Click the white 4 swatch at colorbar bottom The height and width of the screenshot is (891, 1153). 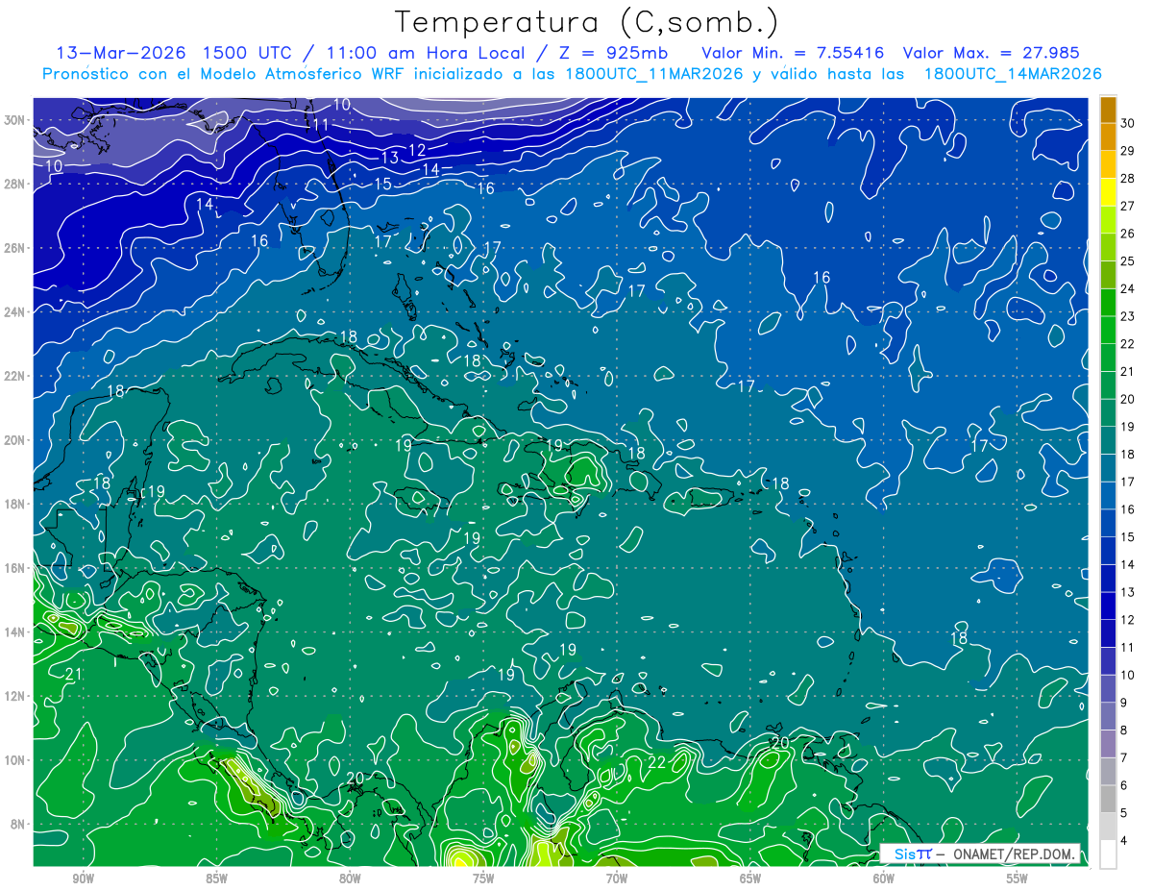click(1108, 854)
